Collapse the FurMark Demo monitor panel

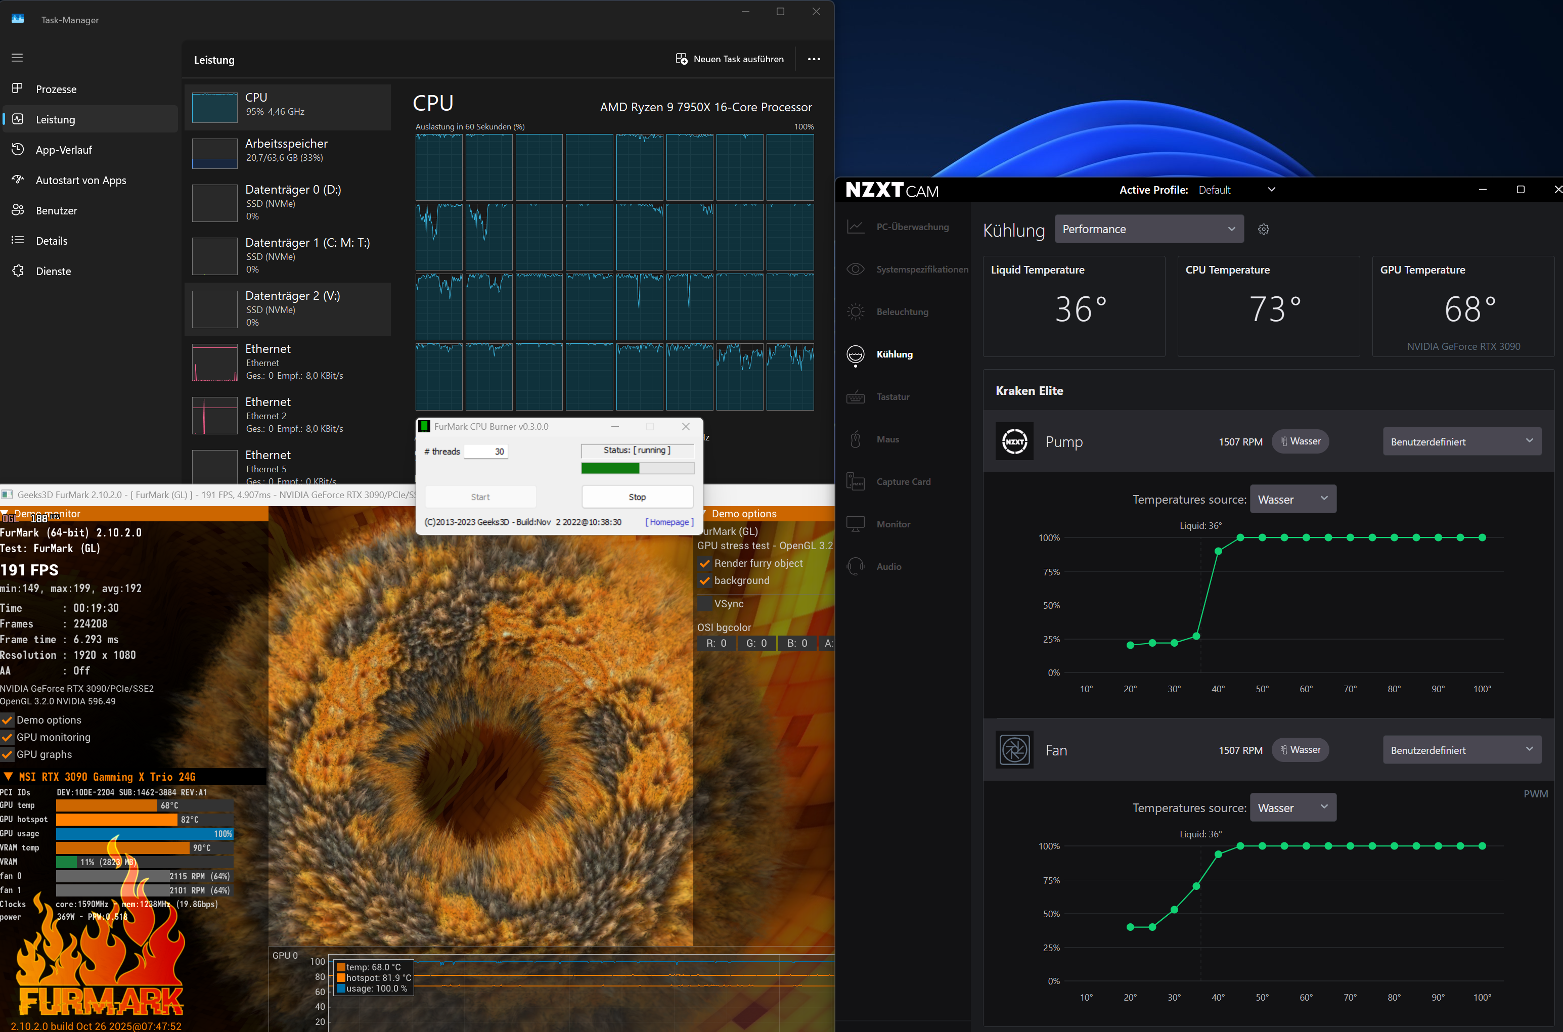click(x=5, y=513)
